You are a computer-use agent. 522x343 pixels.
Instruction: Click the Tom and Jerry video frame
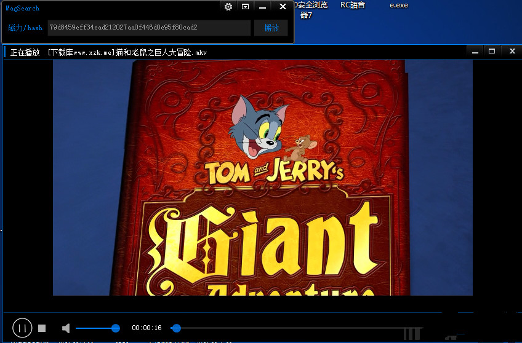click(262, 177)
